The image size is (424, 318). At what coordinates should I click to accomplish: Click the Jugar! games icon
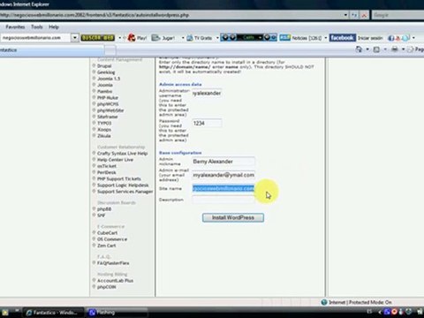[x=155, y=38]
